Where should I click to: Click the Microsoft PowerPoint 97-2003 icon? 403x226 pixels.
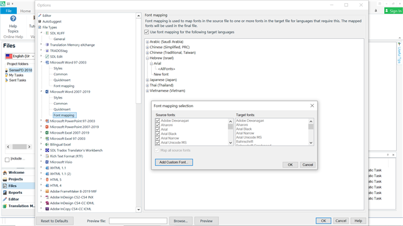47,121
